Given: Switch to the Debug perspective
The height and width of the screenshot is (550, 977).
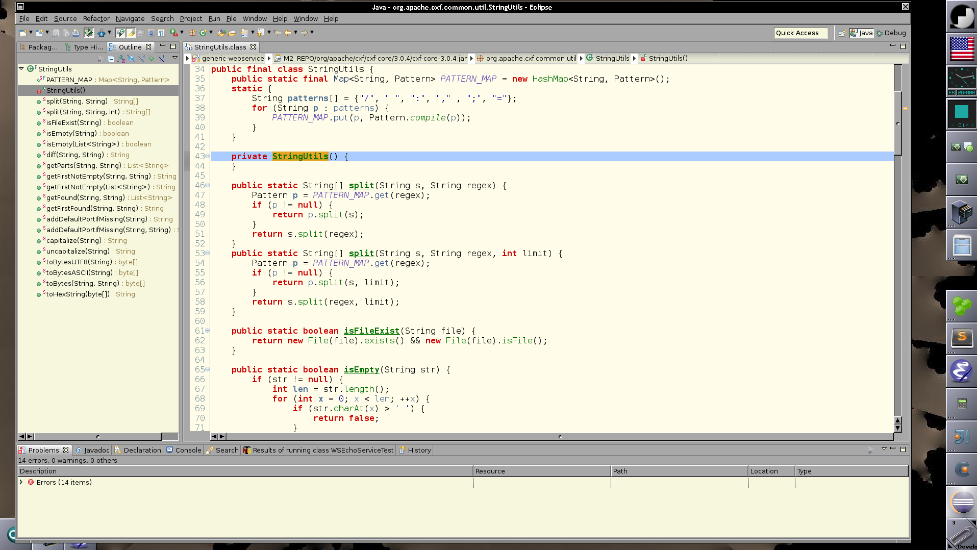Looking at the screenshot, I should tap(891, 33).
